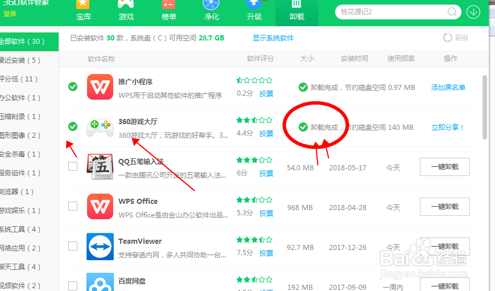Viewport: 495px width, 291px height.
Task: Check the box for WPS Office
Action: click(x=73, y=206)
